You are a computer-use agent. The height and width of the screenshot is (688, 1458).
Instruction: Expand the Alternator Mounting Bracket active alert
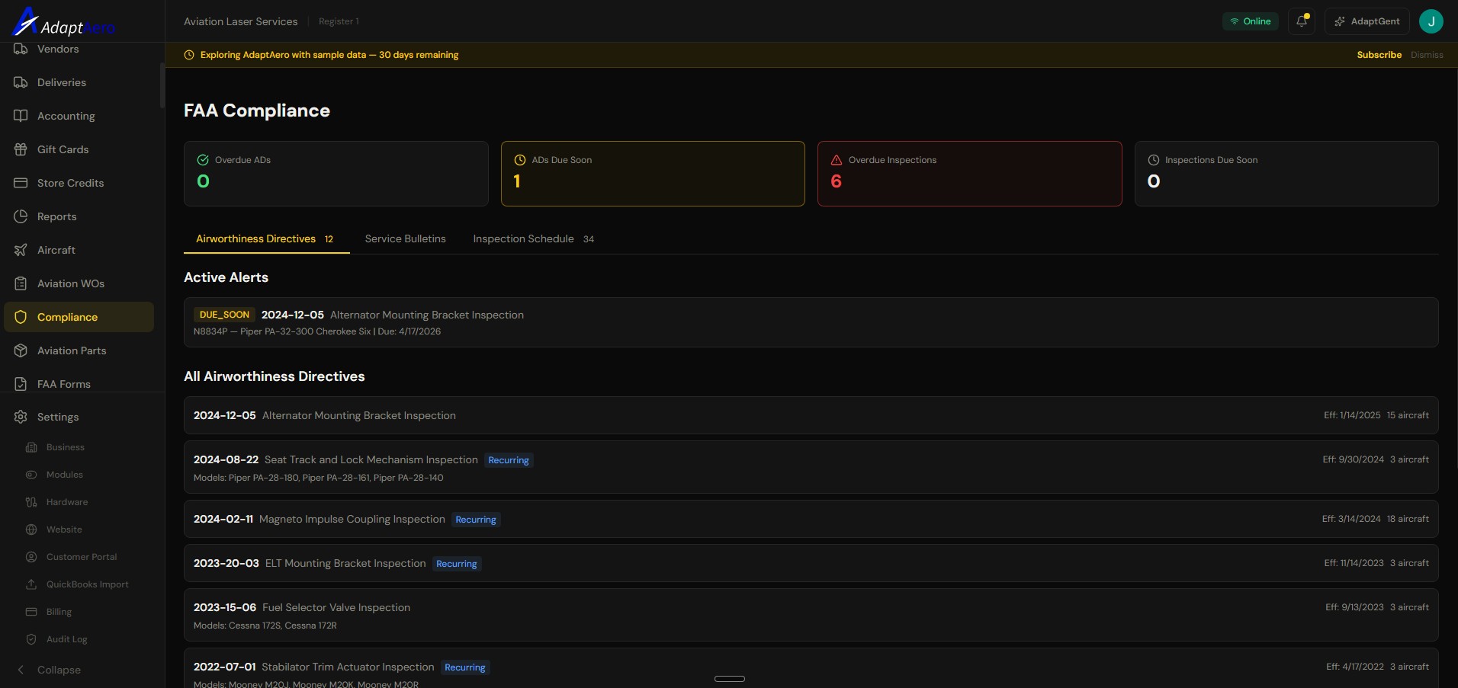[810, 322]
